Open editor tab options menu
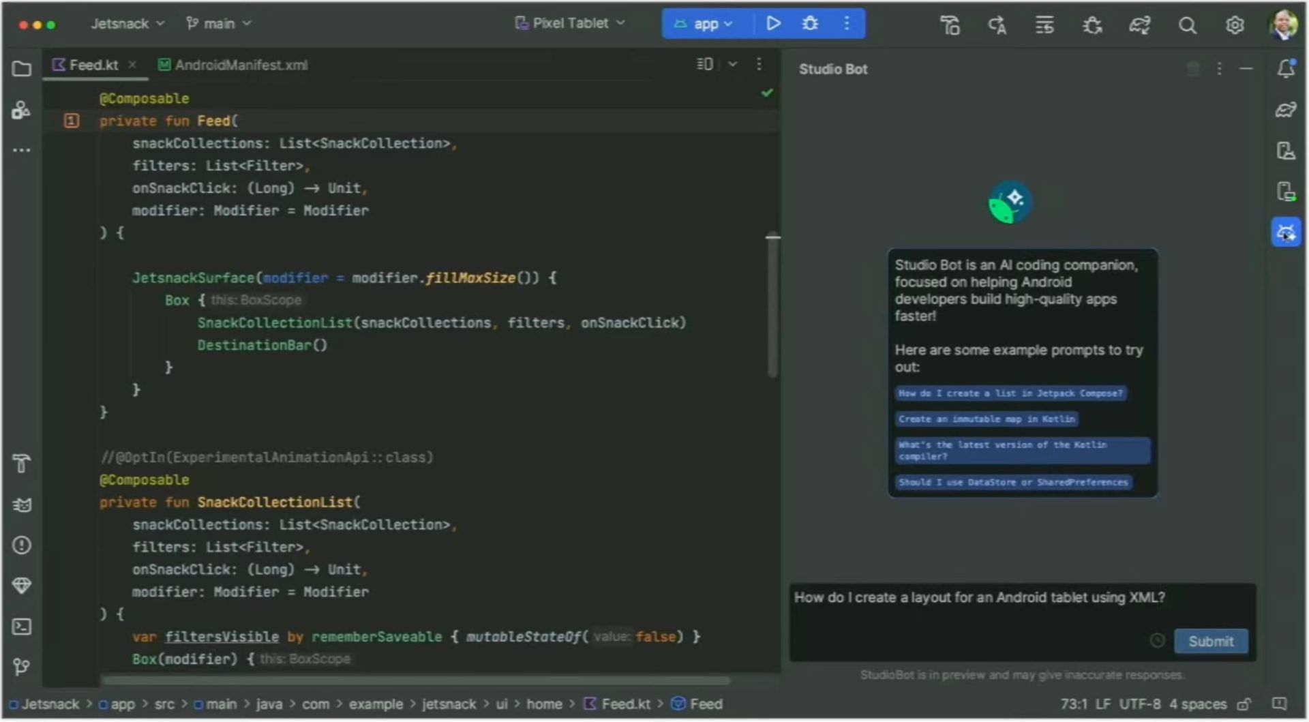 [759, 64]
